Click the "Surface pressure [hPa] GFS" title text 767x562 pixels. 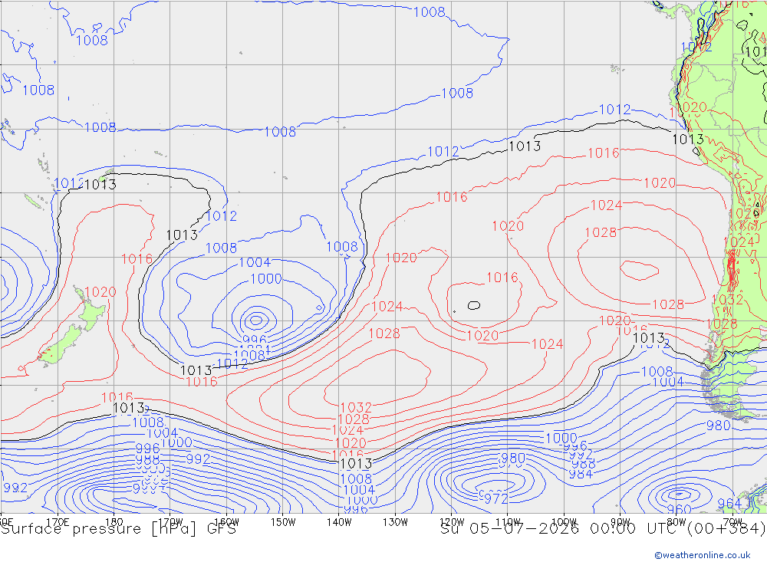(118, 529)
